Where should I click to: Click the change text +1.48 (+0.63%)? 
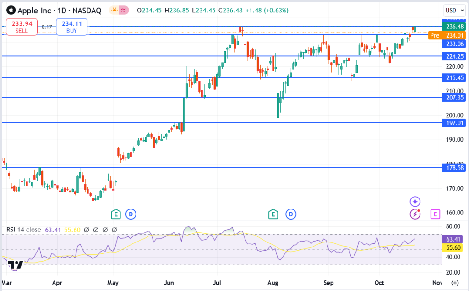267,11
